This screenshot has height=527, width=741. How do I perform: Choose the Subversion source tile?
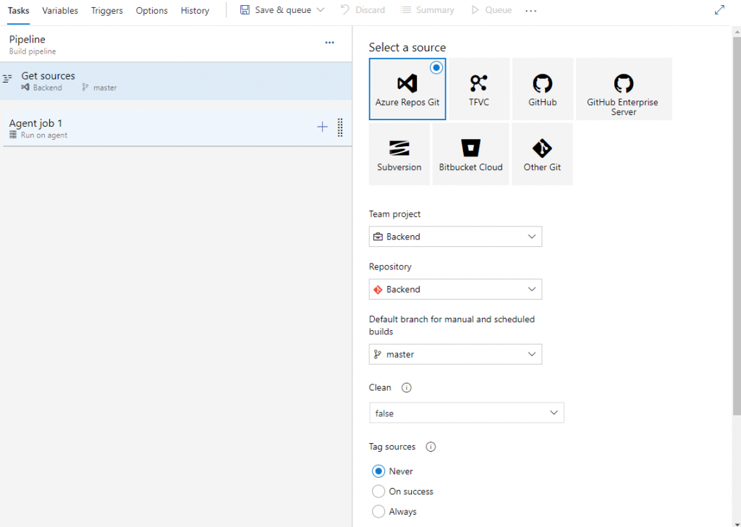[x=399, y=154]
